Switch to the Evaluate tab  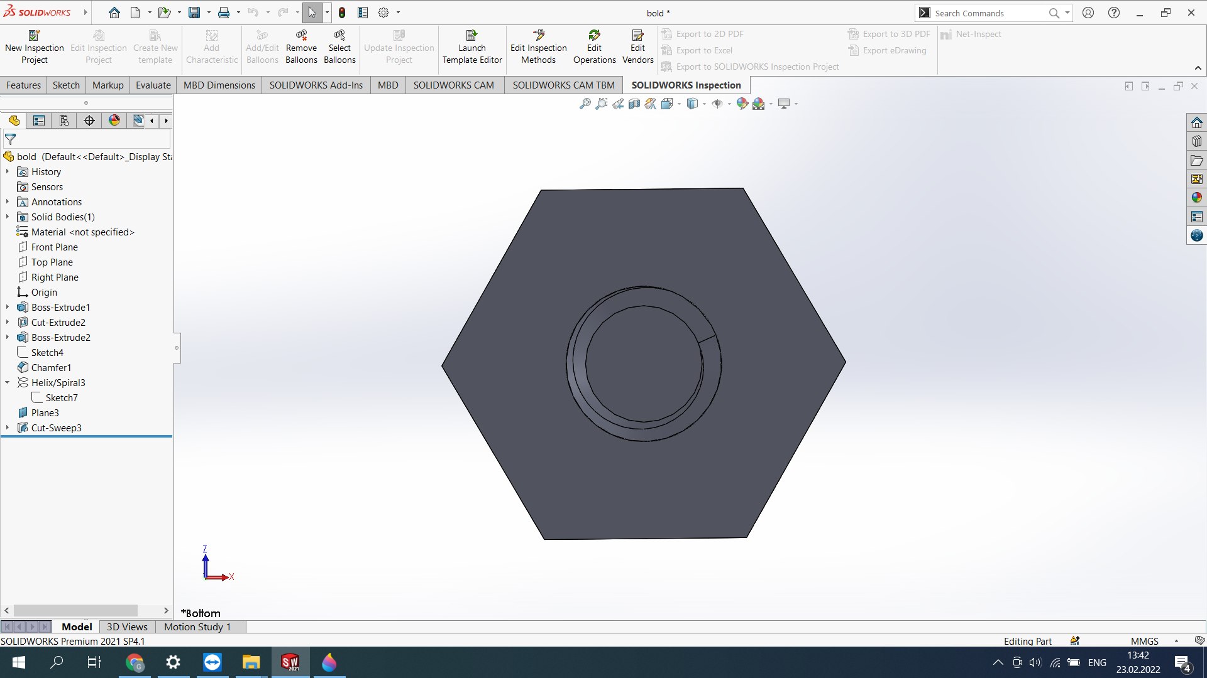(153, 85)
